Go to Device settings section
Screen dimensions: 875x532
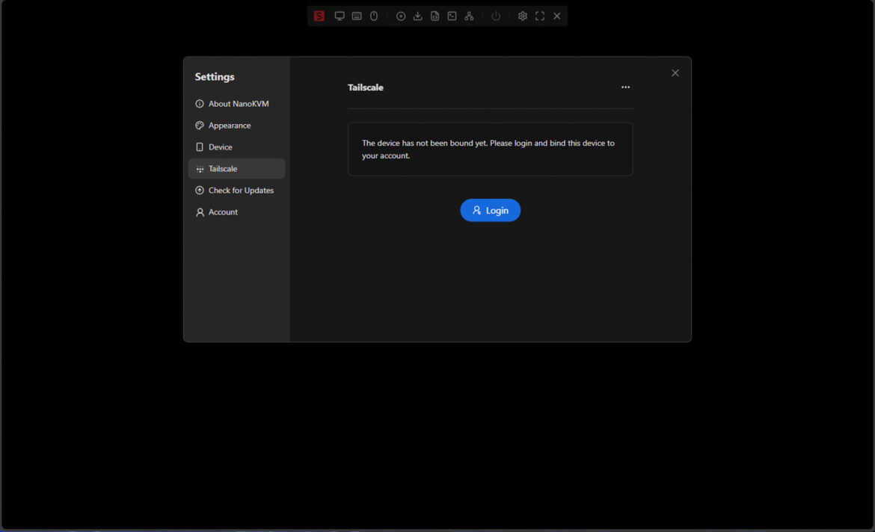(236, 147)
